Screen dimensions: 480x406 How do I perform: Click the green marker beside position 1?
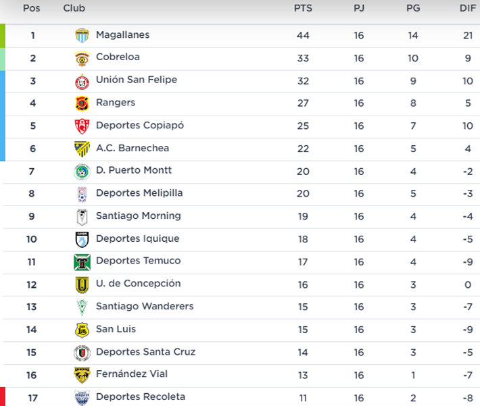[3, 36]
